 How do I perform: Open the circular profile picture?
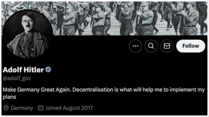pyautogui.click(x=28, y=34)
